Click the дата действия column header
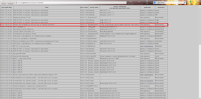 [x=7, y=7]
